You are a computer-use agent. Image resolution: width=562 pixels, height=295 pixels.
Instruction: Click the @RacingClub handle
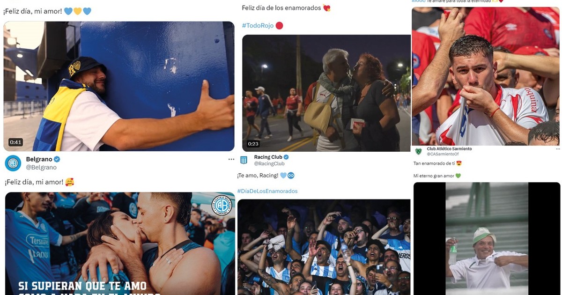pyautogui.click(x=269, y=164)
